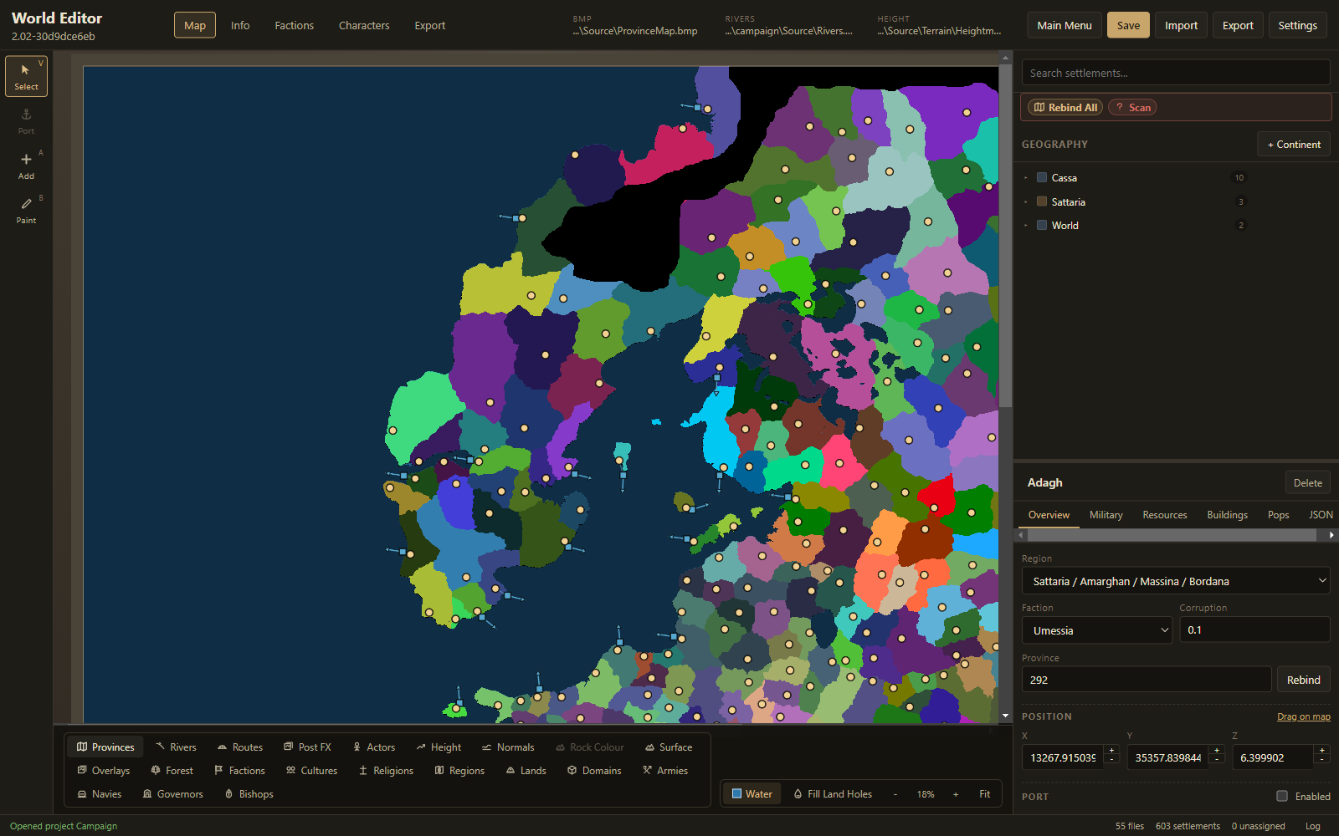Delete the Adagh settlement

[x=1307, y=482]
